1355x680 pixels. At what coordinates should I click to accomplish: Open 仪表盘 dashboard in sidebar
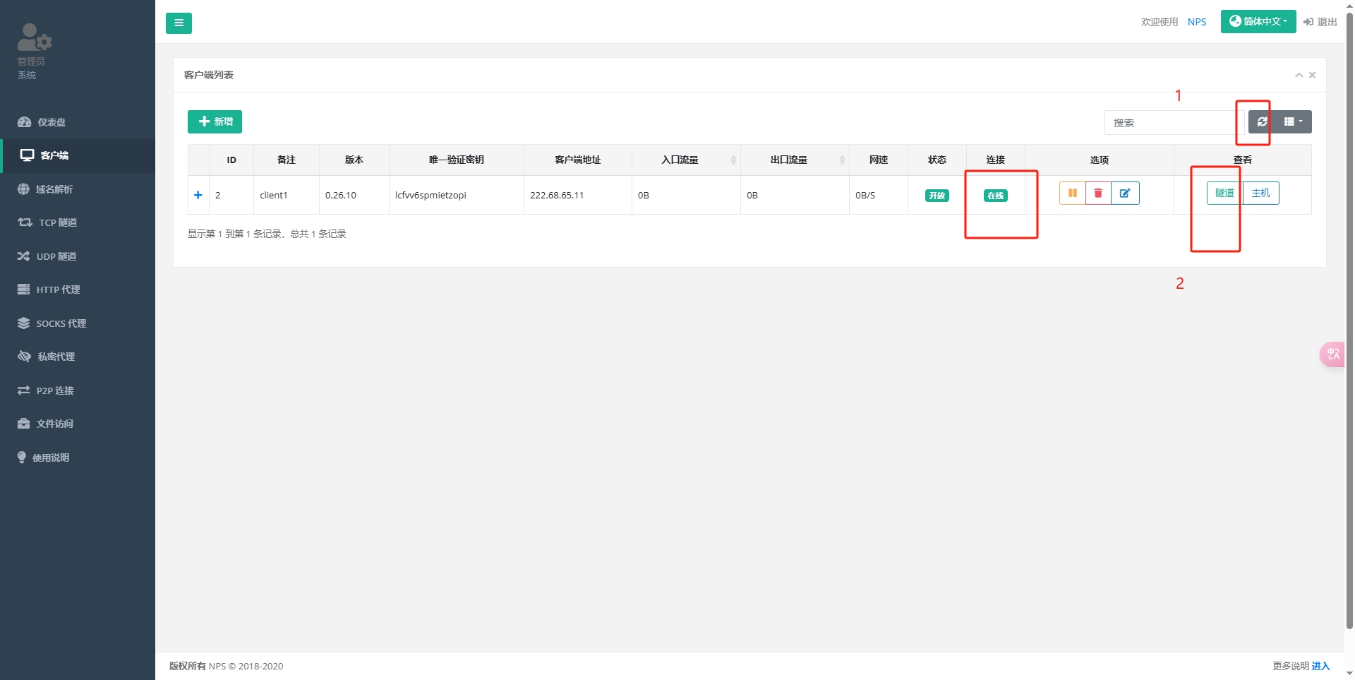coord(51,122)
